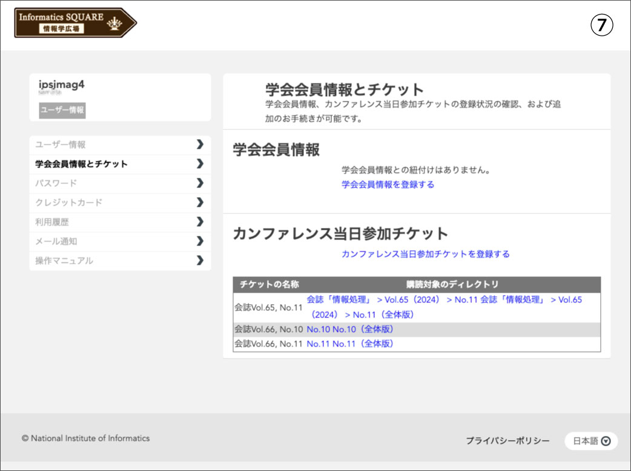Screen dimensions: 631x471
Task: Click the Informatics SQUARE logo
Action: (x=75, y=23)
